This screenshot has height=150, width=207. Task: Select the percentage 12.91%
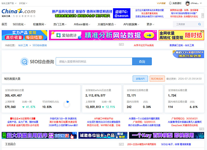click(x=110, y=107)
